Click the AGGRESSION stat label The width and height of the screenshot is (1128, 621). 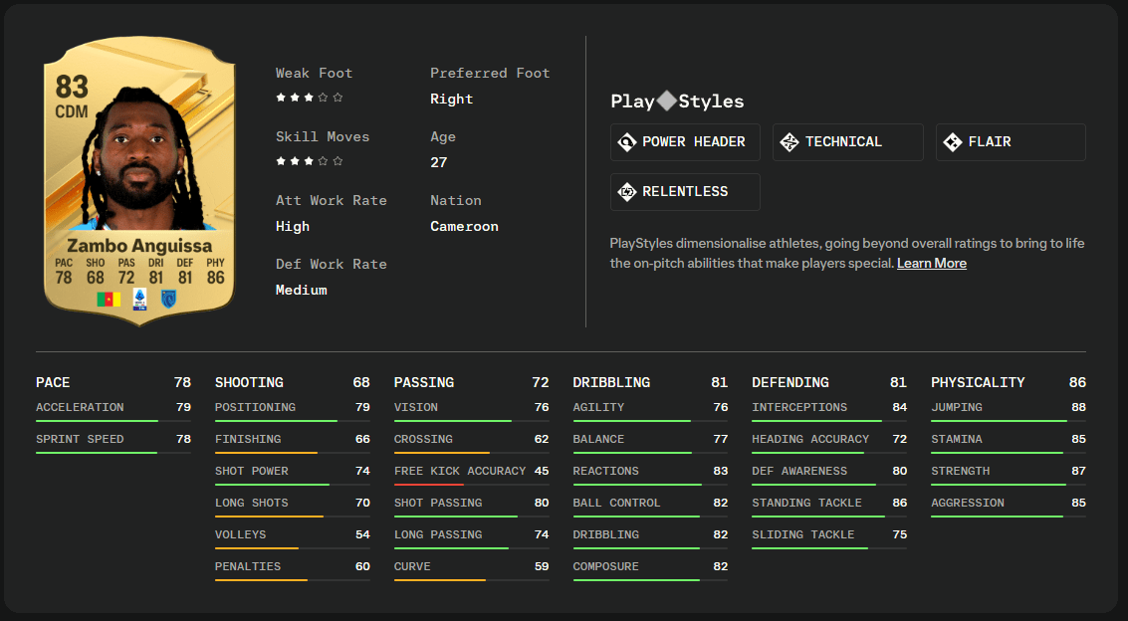968,504
